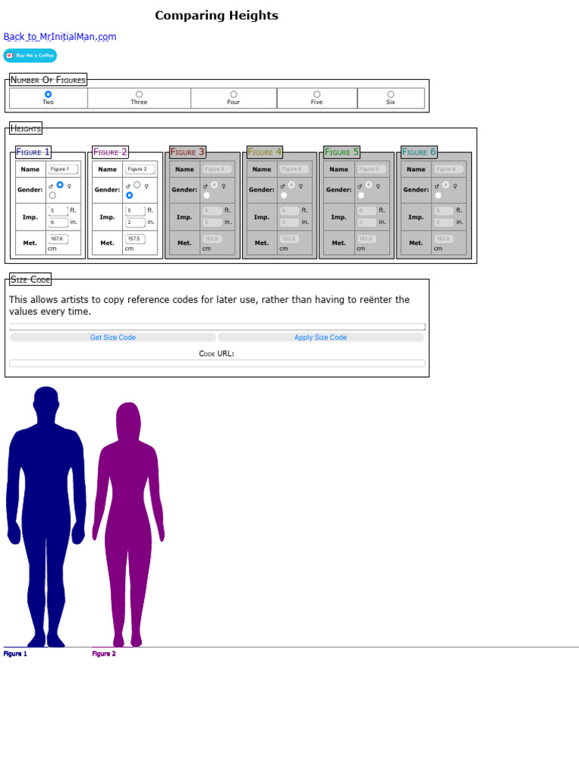Choose male gender for Figure 2

[x=137, y=185]
